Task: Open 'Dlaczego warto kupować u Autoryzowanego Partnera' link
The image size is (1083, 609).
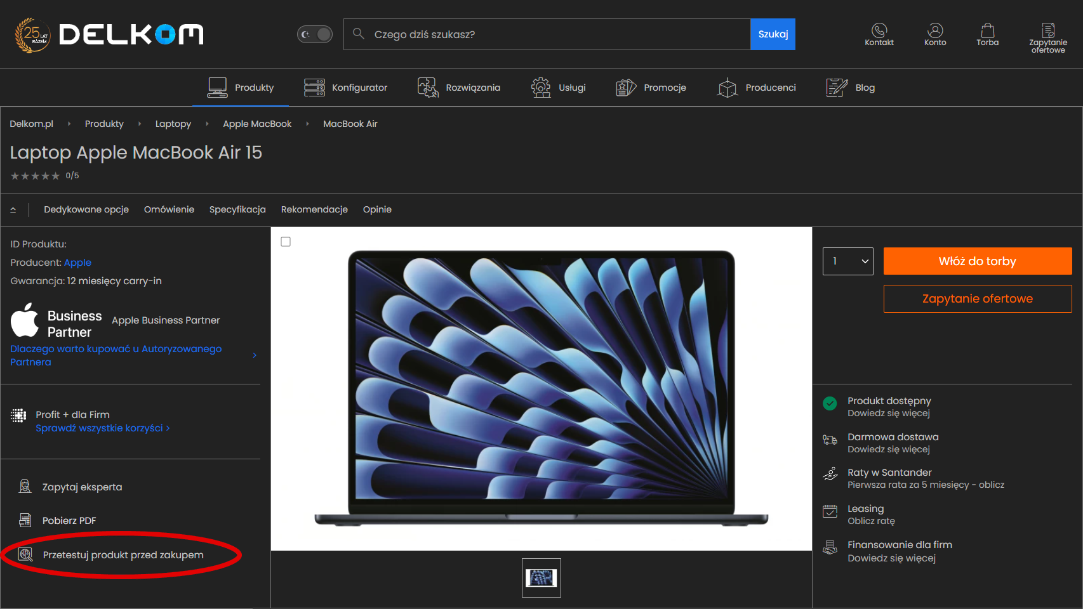Action: tap(116, 355)
